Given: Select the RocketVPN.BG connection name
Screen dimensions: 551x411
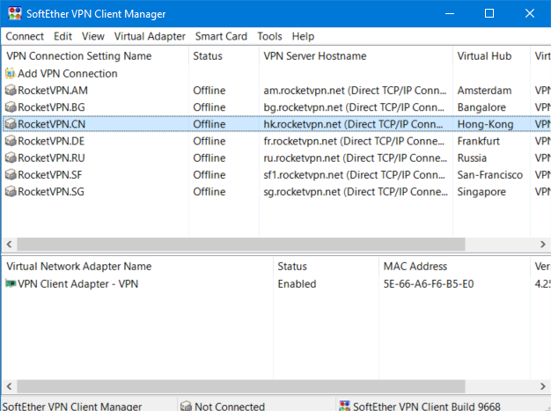Looking at the screenshot, I should (x=51, y=107).
